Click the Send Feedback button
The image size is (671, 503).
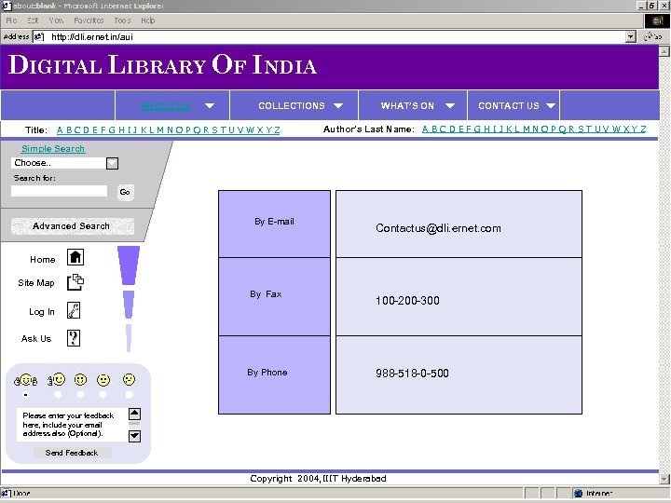tap(72, 453)
